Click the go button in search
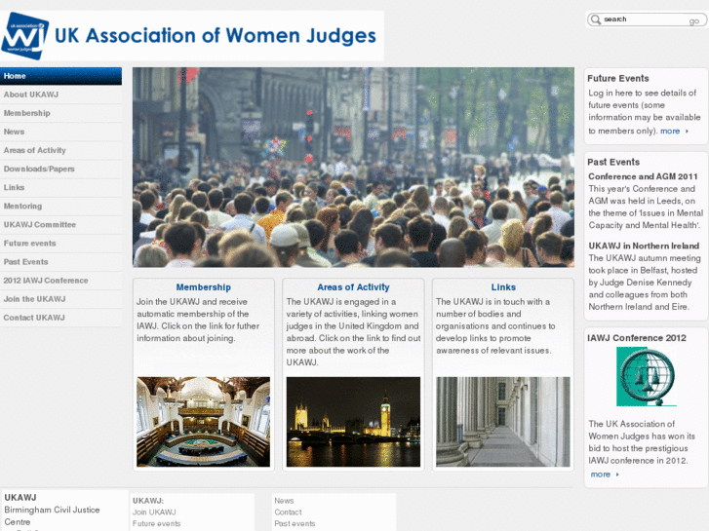The height and width of the screenshot is (531, 709). 694,20
